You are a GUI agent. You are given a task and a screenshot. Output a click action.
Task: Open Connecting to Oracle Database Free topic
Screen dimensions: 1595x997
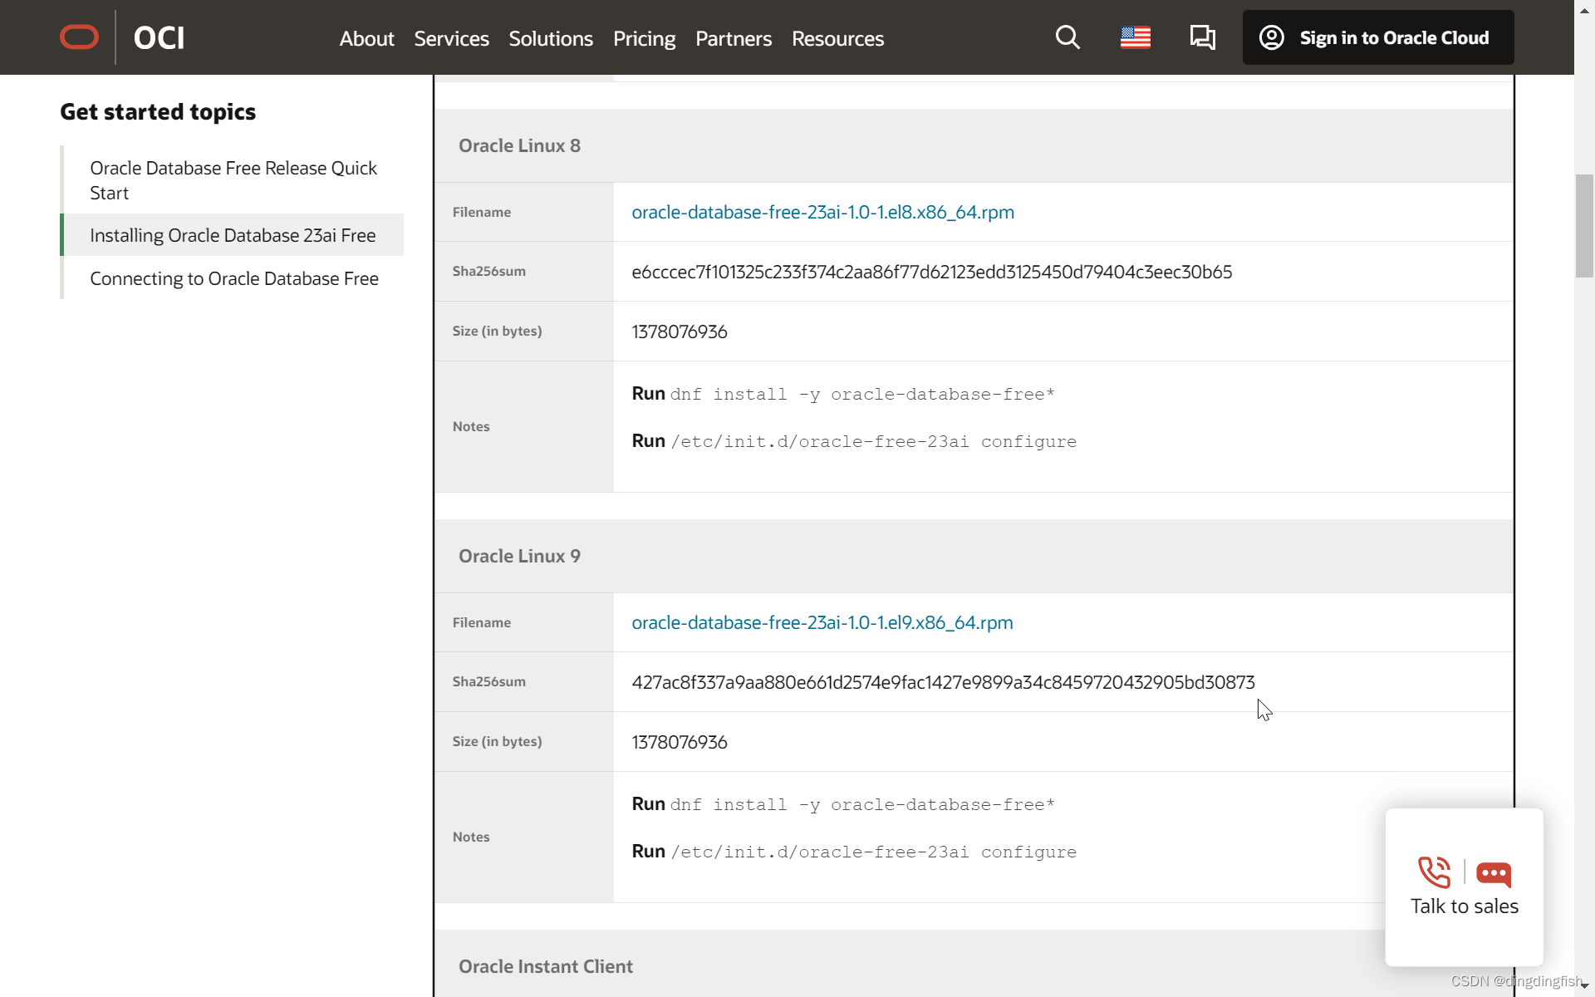[234, 278]
